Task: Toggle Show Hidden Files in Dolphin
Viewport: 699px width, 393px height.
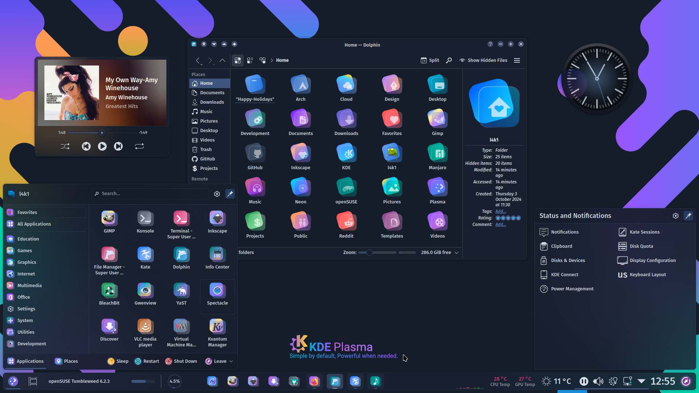Action: click(483, 60)
